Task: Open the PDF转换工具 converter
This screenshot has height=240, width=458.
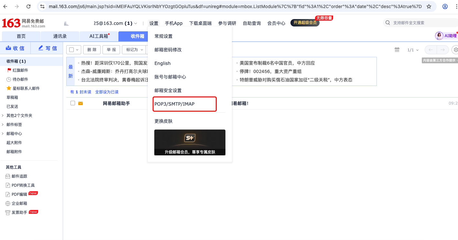Action: (x=20, y=185)
